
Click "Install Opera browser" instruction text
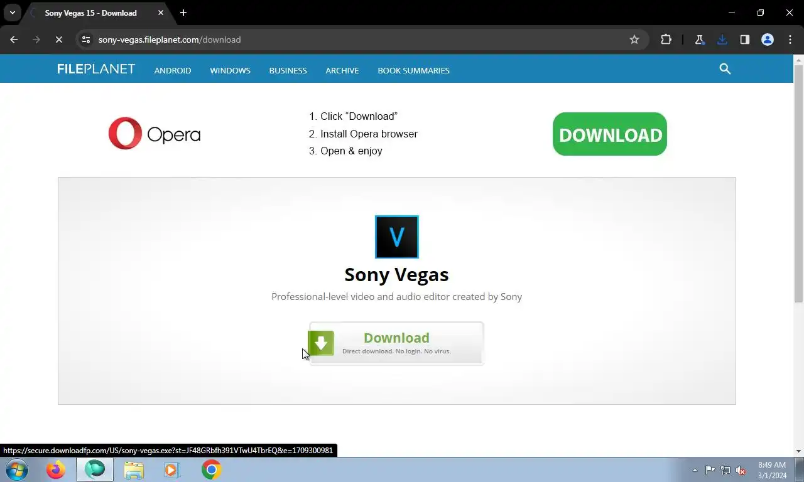pyautogui.click(x=369, y=134)
